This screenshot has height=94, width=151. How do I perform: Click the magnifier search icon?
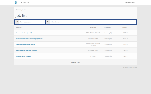17,22
